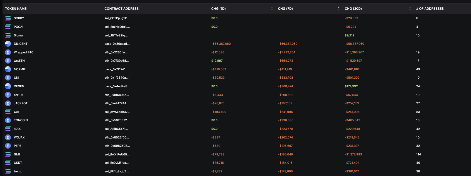Click the Solana icon next to POGAI
471x176 pixels.
pos(8,27)
